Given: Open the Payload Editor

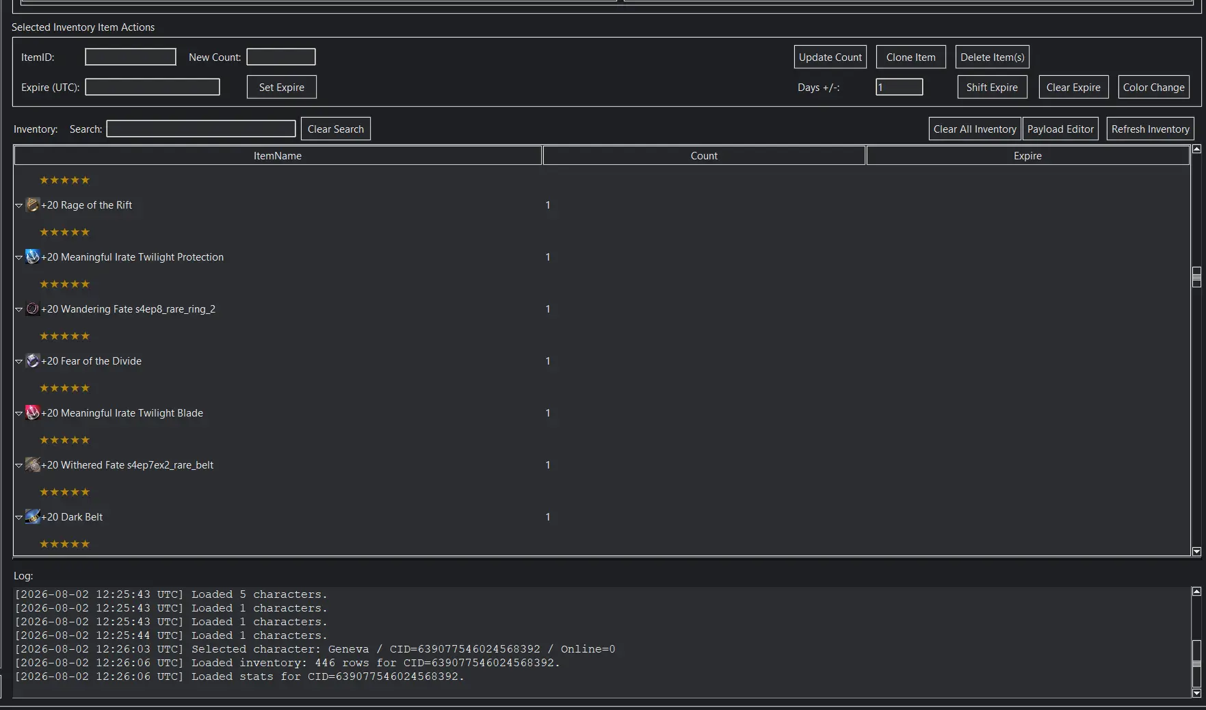Looking at the screenshot, I should (x=1060, y=129).
